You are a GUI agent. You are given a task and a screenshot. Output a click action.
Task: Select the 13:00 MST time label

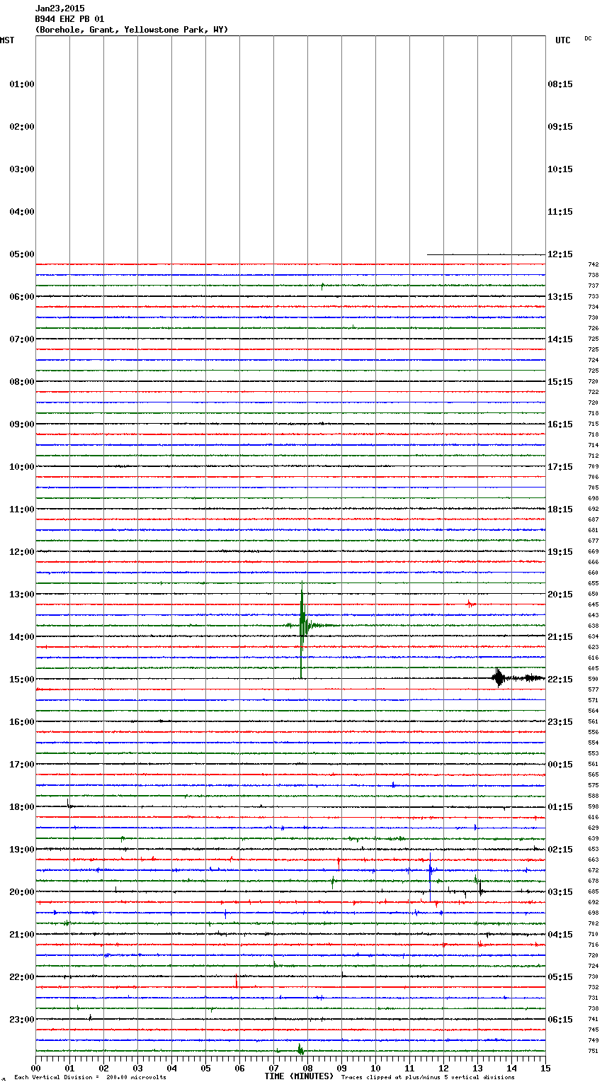22,595
